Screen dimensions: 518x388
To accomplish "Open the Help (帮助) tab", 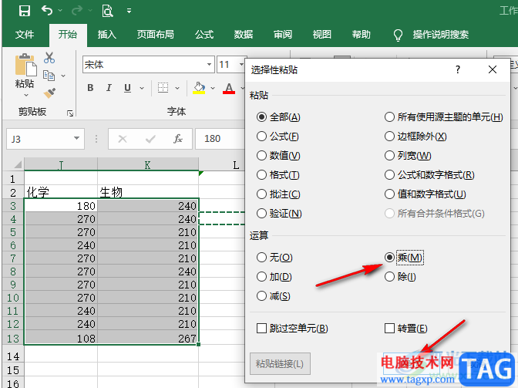I will [362, 35].
